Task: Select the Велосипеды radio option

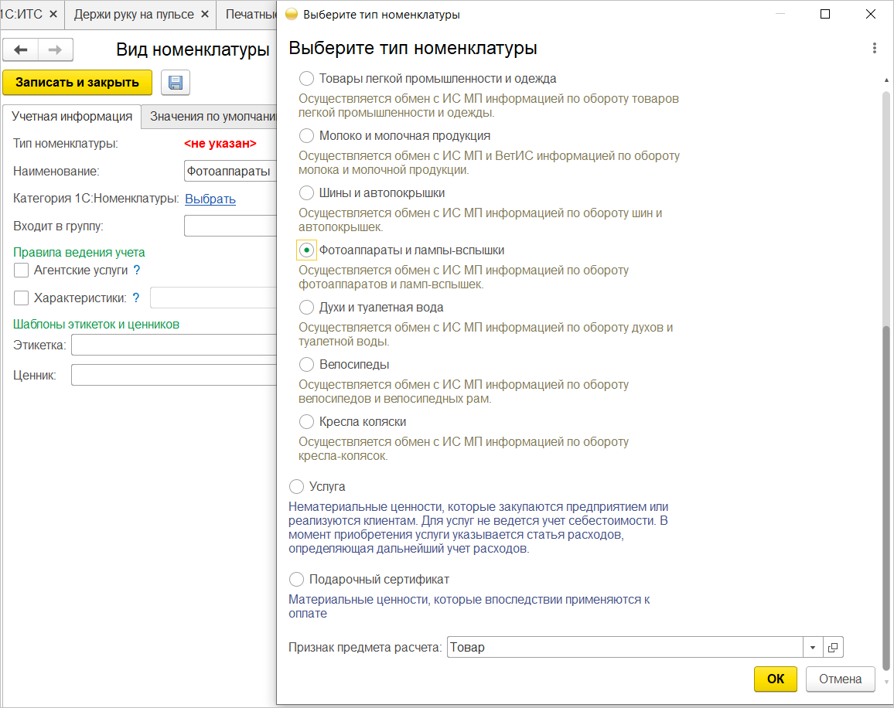Action: click(307, 365)
